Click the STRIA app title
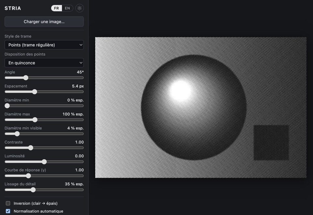 pyautogui.click(x=13, y=8)
